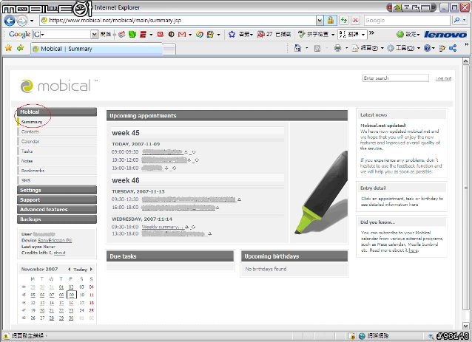
Task: Click Add to Favorites star-plus icon
Action: click(20, 48)
